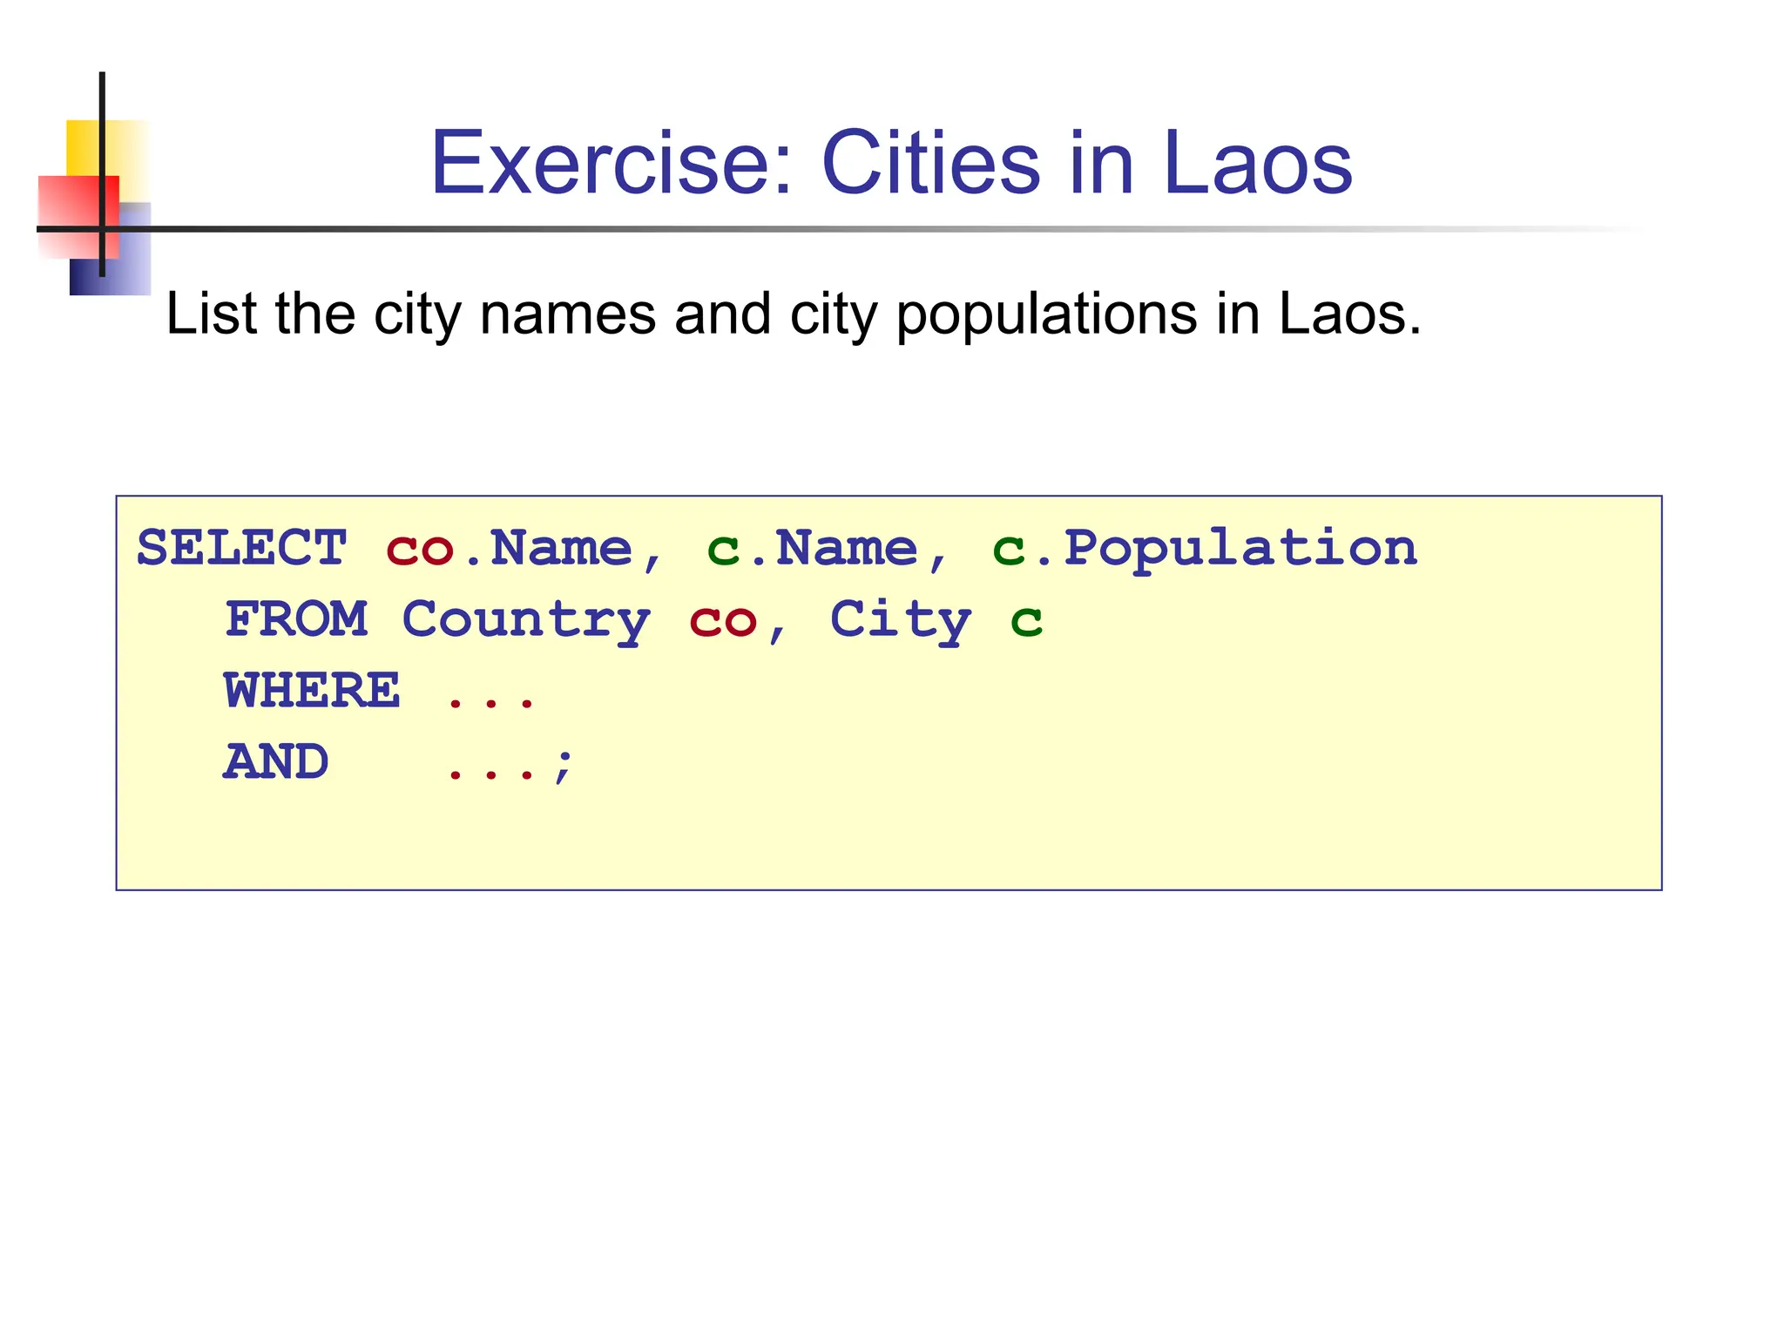Click the green c.Name in the SELECT line
The width and height of the screenshot is (1784, 1338).
pos(812,549)
